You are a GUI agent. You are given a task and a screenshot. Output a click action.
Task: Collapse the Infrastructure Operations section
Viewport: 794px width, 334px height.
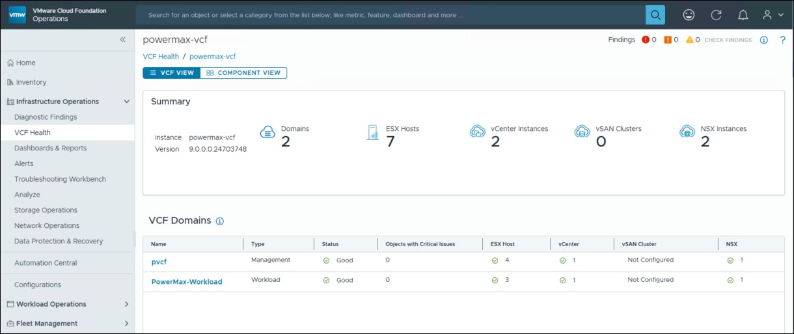click(x=126, y=102)
